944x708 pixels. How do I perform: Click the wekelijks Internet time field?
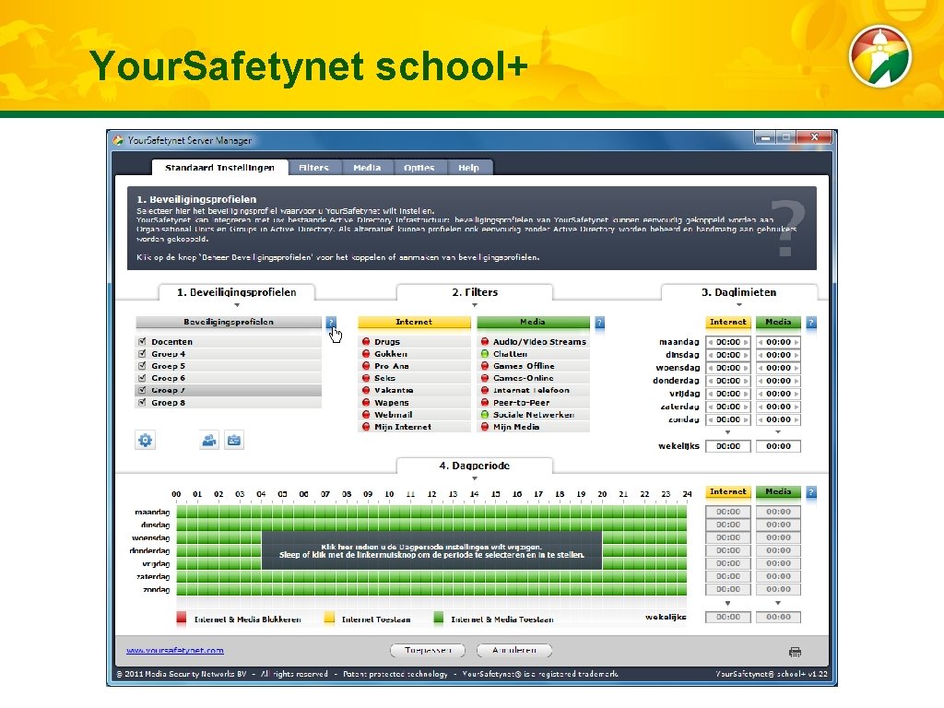coord(728,446)
